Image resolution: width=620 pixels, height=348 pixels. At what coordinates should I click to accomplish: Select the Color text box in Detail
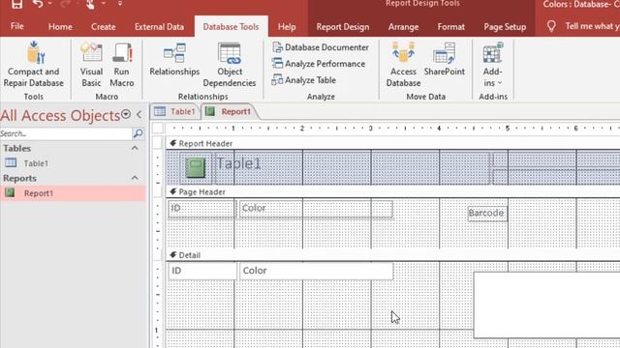[x=317, y=271]
